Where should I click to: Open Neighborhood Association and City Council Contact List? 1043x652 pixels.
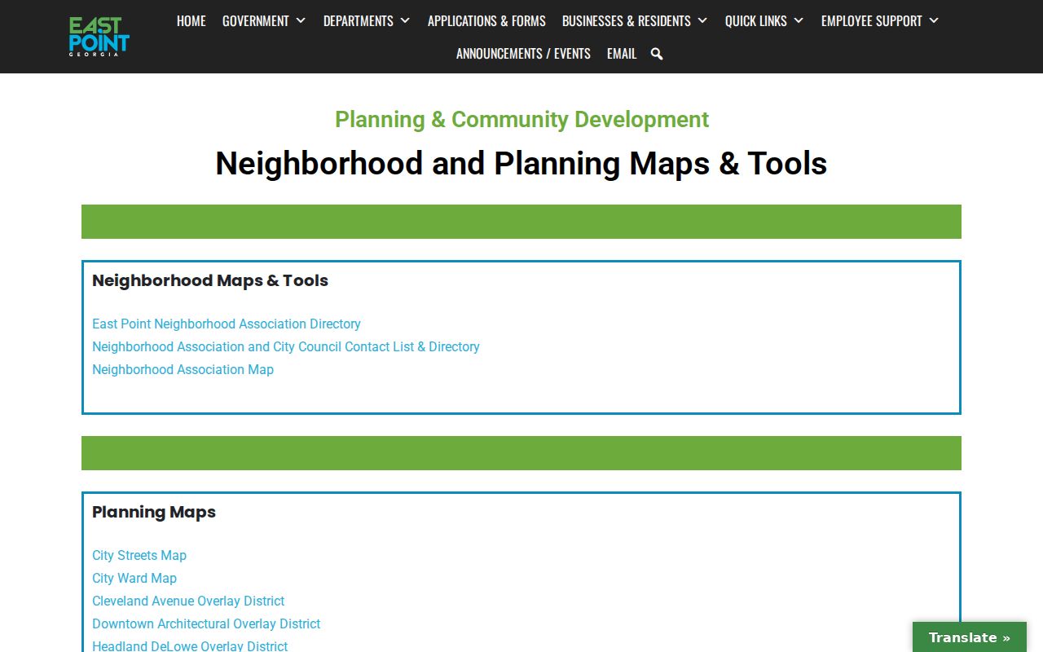(x=286, y=346)
